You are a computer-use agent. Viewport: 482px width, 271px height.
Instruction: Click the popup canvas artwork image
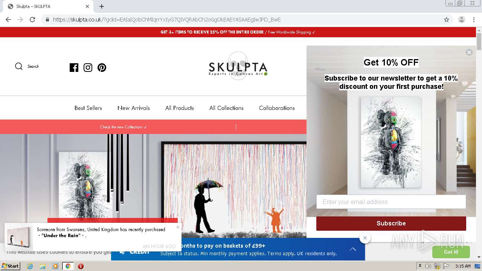point(391,142)
